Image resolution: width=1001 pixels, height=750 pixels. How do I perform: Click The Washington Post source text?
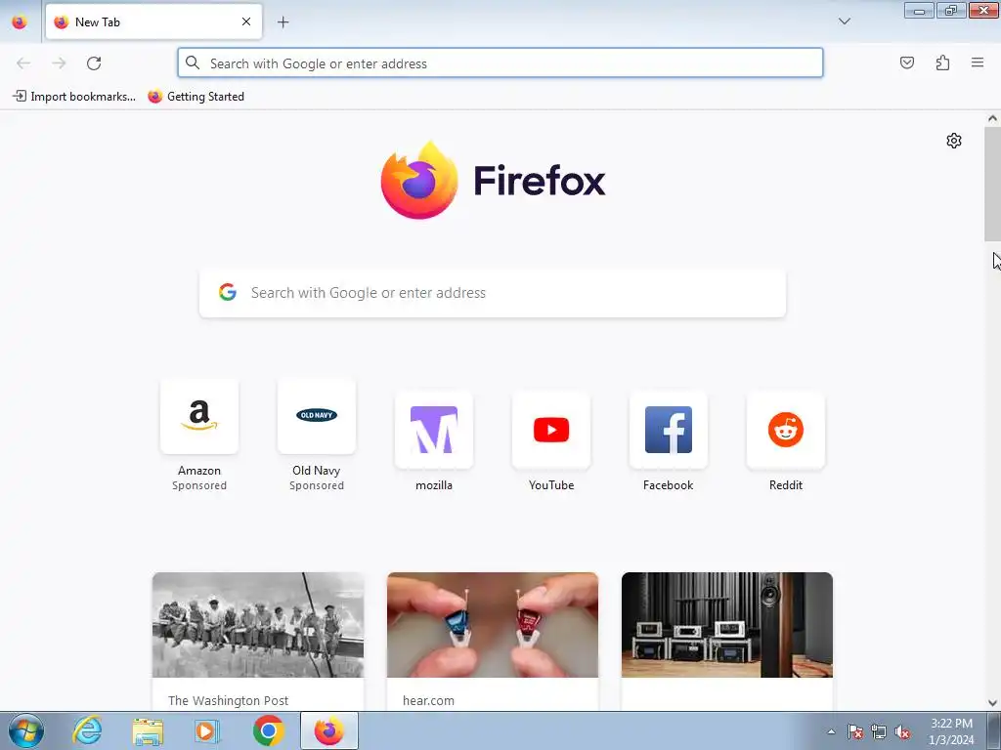(228, 700)
